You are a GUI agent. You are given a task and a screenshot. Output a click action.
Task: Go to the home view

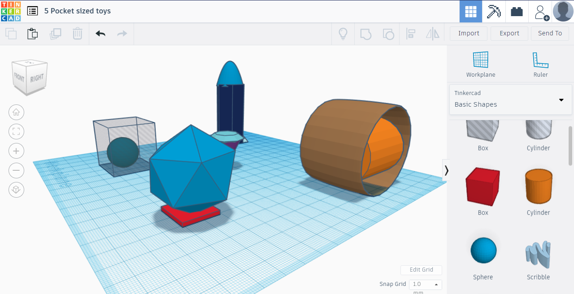click(16, 112)
